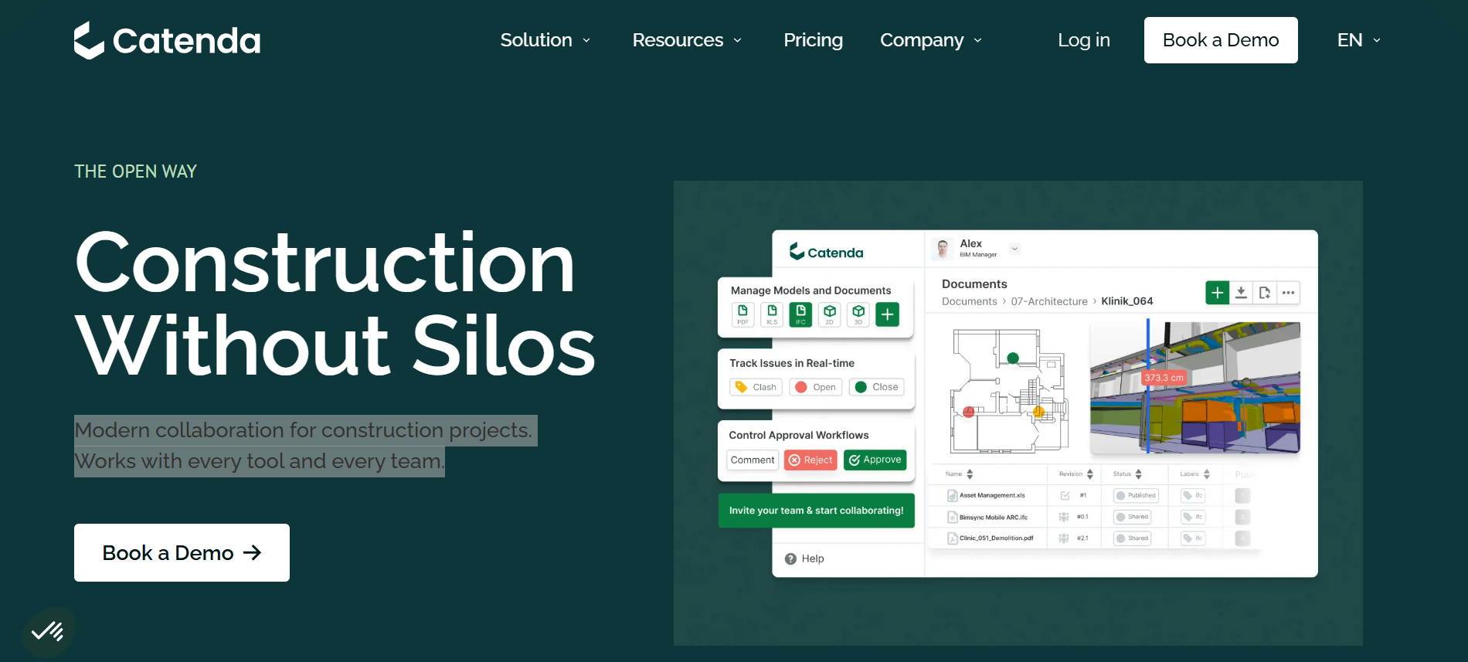Click Alex's profile avatar

[943, 249]
